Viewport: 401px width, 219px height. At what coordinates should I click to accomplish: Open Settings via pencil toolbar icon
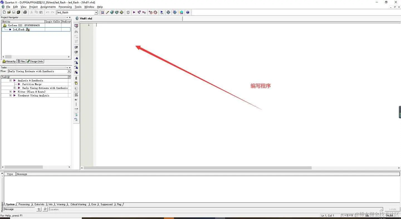click(107, 12)
